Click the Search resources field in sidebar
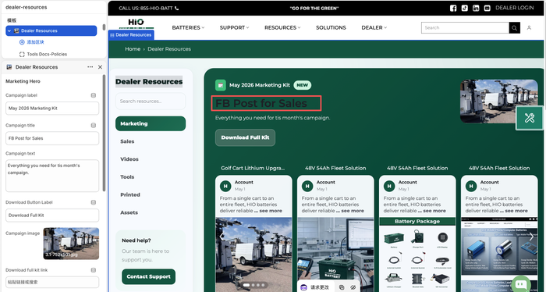Image resolution: width=546 pixels, height=292 pixels. [x=151, y=101]
